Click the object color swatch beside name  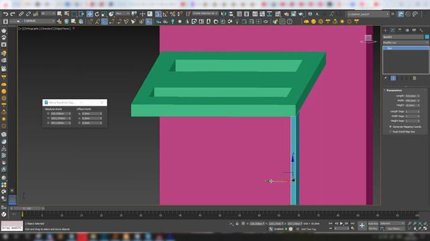(x=427, y=37)
